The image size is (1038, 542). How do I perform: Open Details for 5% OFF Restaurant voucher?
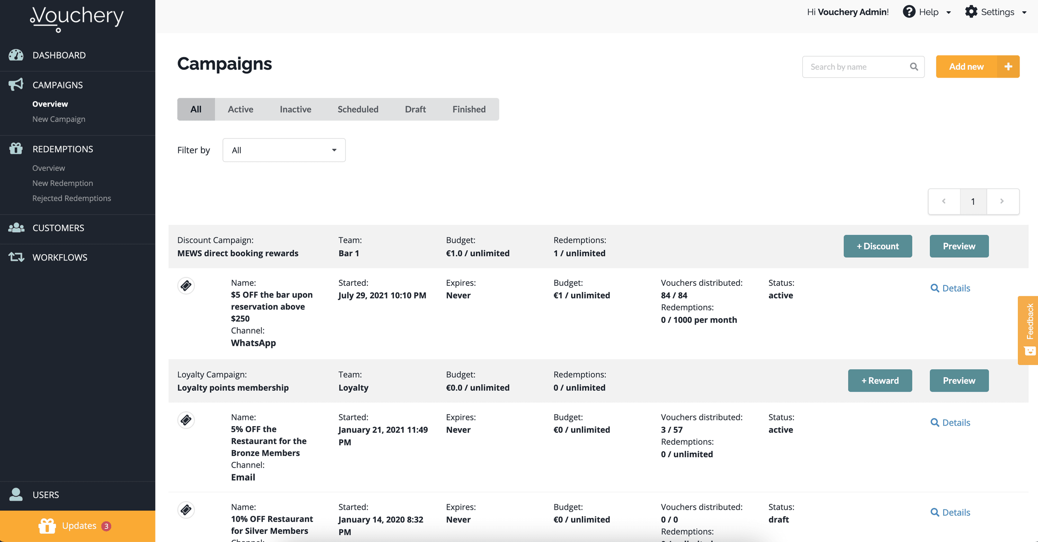coord(950,422)
